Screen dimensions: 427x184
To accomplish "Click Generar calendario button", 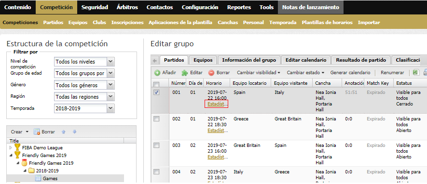I will click(350, 73).
